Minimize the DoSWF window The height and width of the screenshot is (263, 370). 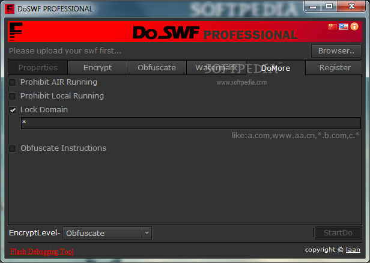point(313,7)
